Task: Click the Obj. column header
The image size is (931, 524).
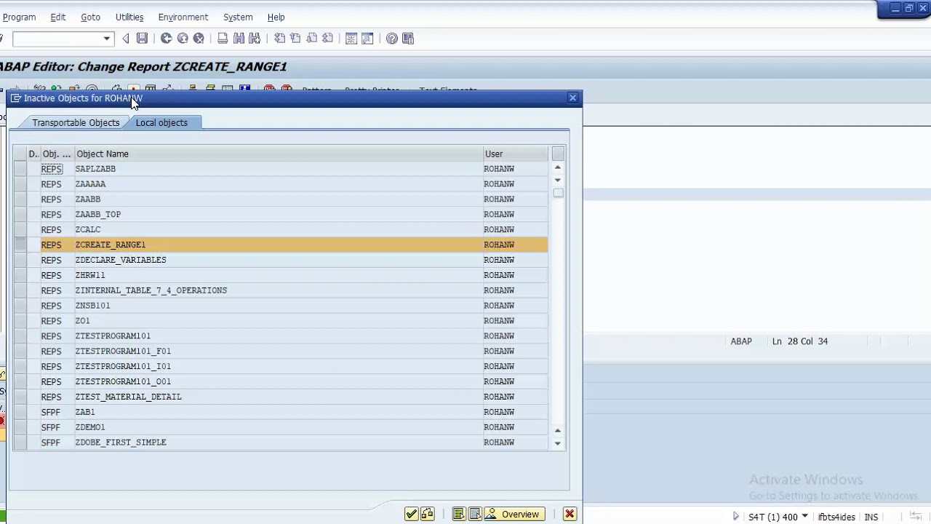Action: pos(56,154)
